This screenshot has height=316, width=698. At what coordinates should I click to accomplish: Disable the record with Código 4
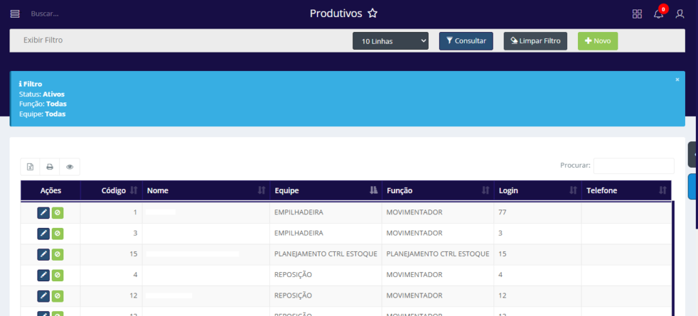click(x=58, y=275)
